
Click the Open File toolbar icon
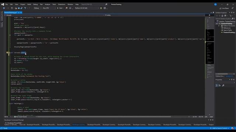pyautogui.click(x=16, y=8)
